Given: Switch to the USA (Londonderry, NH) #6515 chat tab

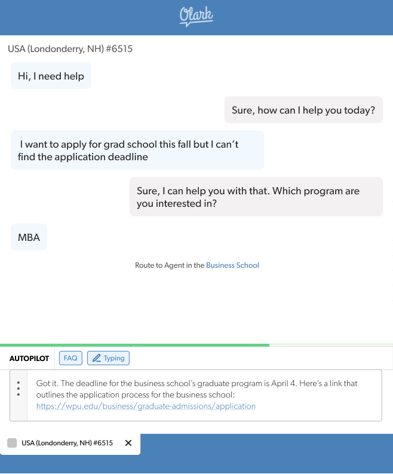Looking at the screenshot, I should pos(67,443).
